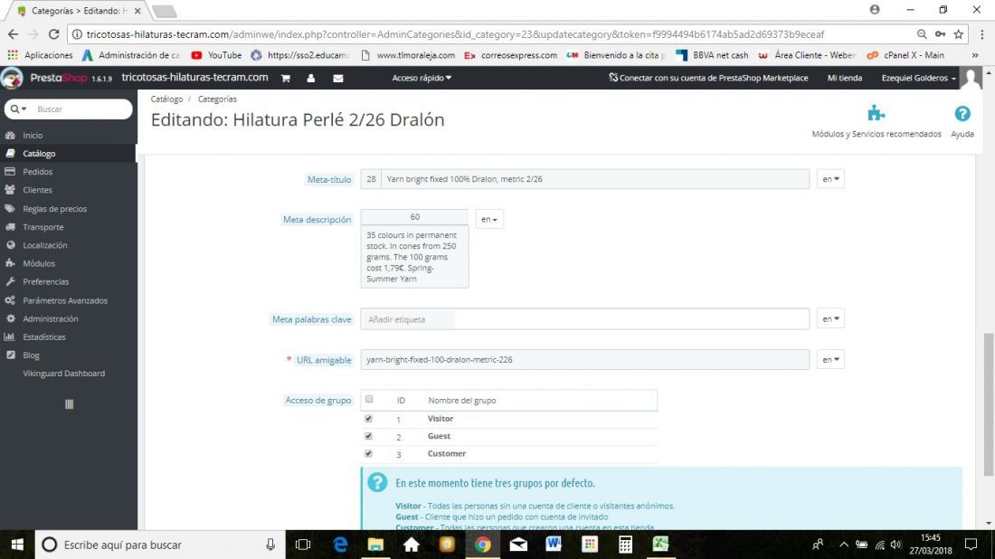Image resolution: width=995 pixels, height=559 pixels.
Task: Click the Pedidos credit card icon
Action: (10, 171)
